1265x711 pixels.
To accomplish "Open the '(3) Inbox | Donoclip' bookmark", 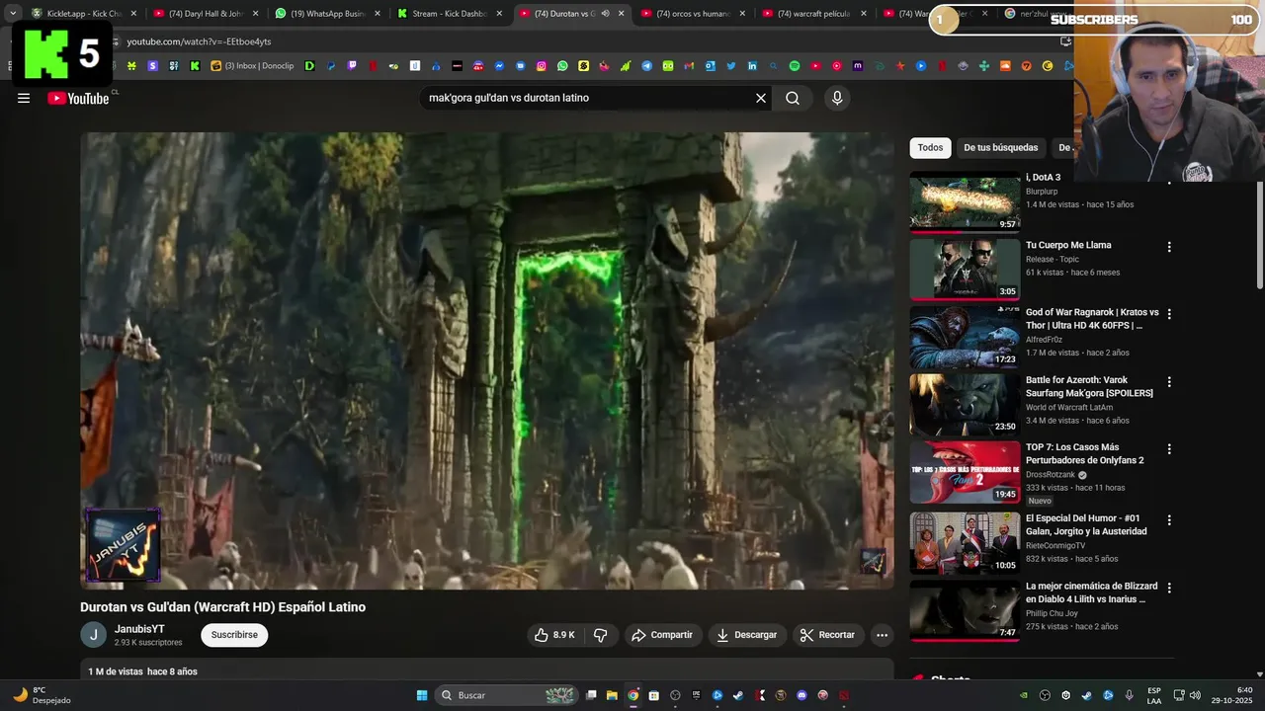I will pyautogui.click(x=252, y=66).
